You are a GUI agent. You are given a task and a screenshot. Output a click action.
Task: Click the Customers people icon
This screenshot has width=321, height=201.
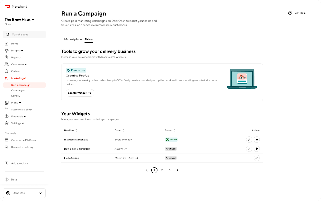click(x=6, y=64)
